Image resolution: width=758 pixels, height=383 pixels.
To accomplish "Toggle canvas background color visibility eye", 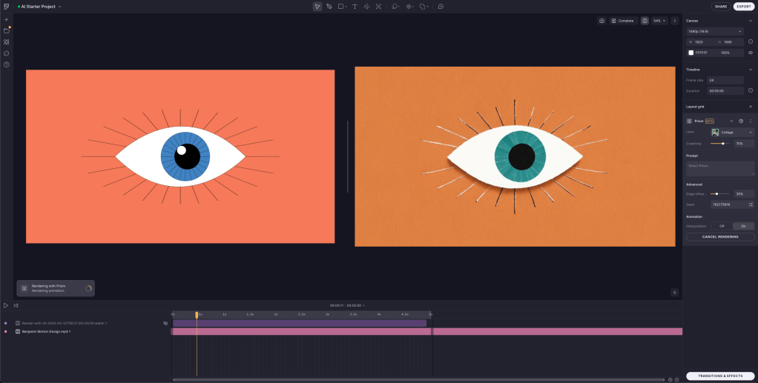I will (x=750, y=53).
